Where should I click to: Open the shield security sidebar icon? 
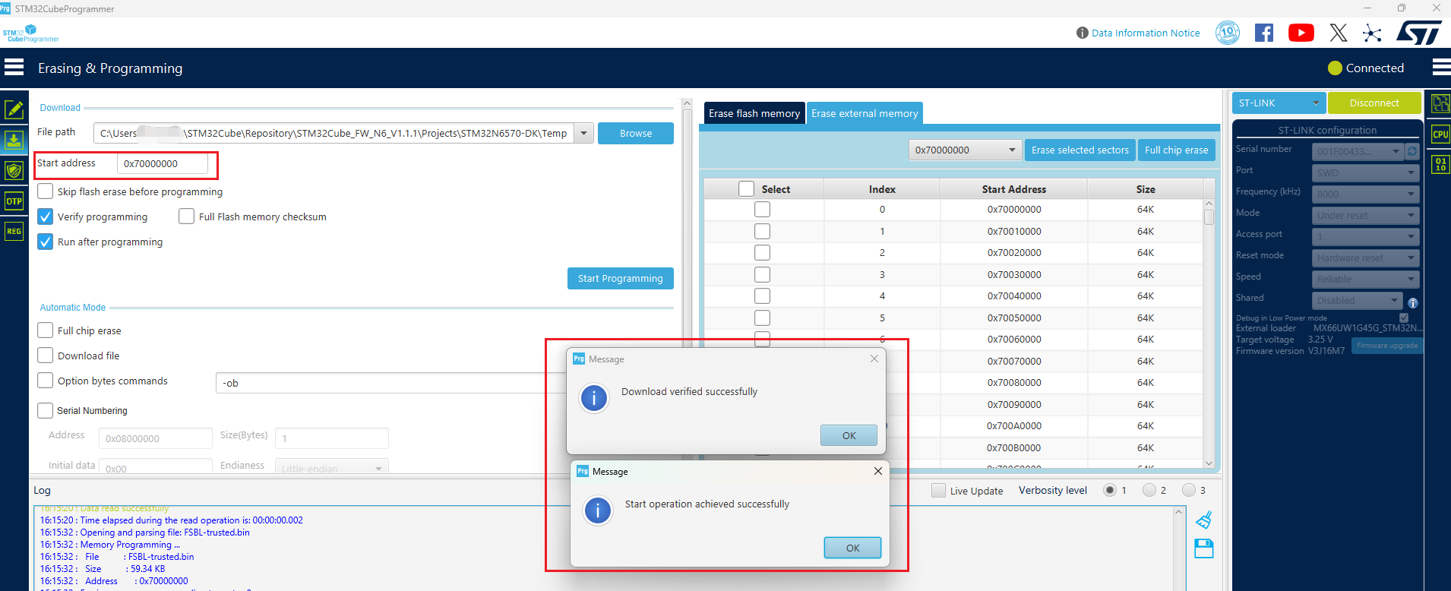(14, 170)
